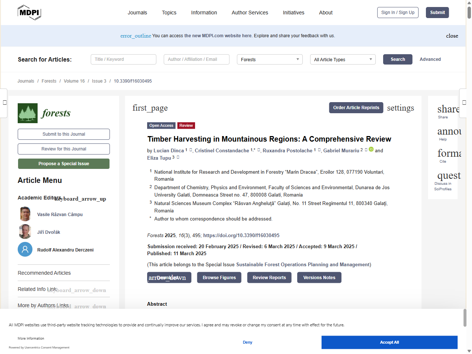Screen dimensions: 472x354
Task: Click the Title / Keyword search field
Action: [x=123, y=59]
